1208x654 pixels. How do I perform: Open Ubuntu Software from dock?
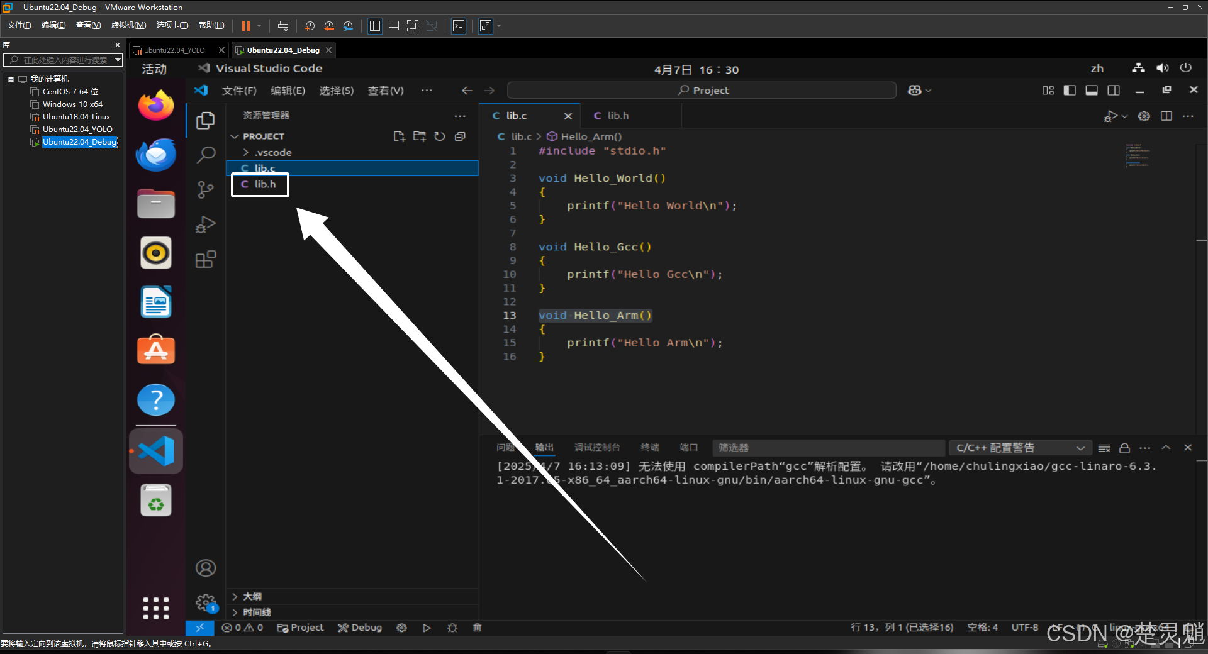point(156,350)
